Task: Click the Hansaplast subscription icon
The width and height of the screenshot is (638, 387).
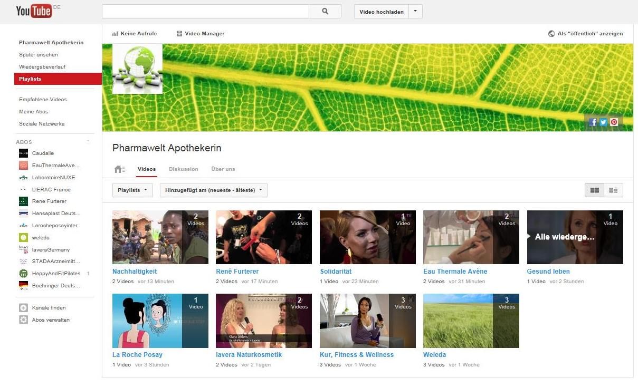Action: tap(23, 214)
